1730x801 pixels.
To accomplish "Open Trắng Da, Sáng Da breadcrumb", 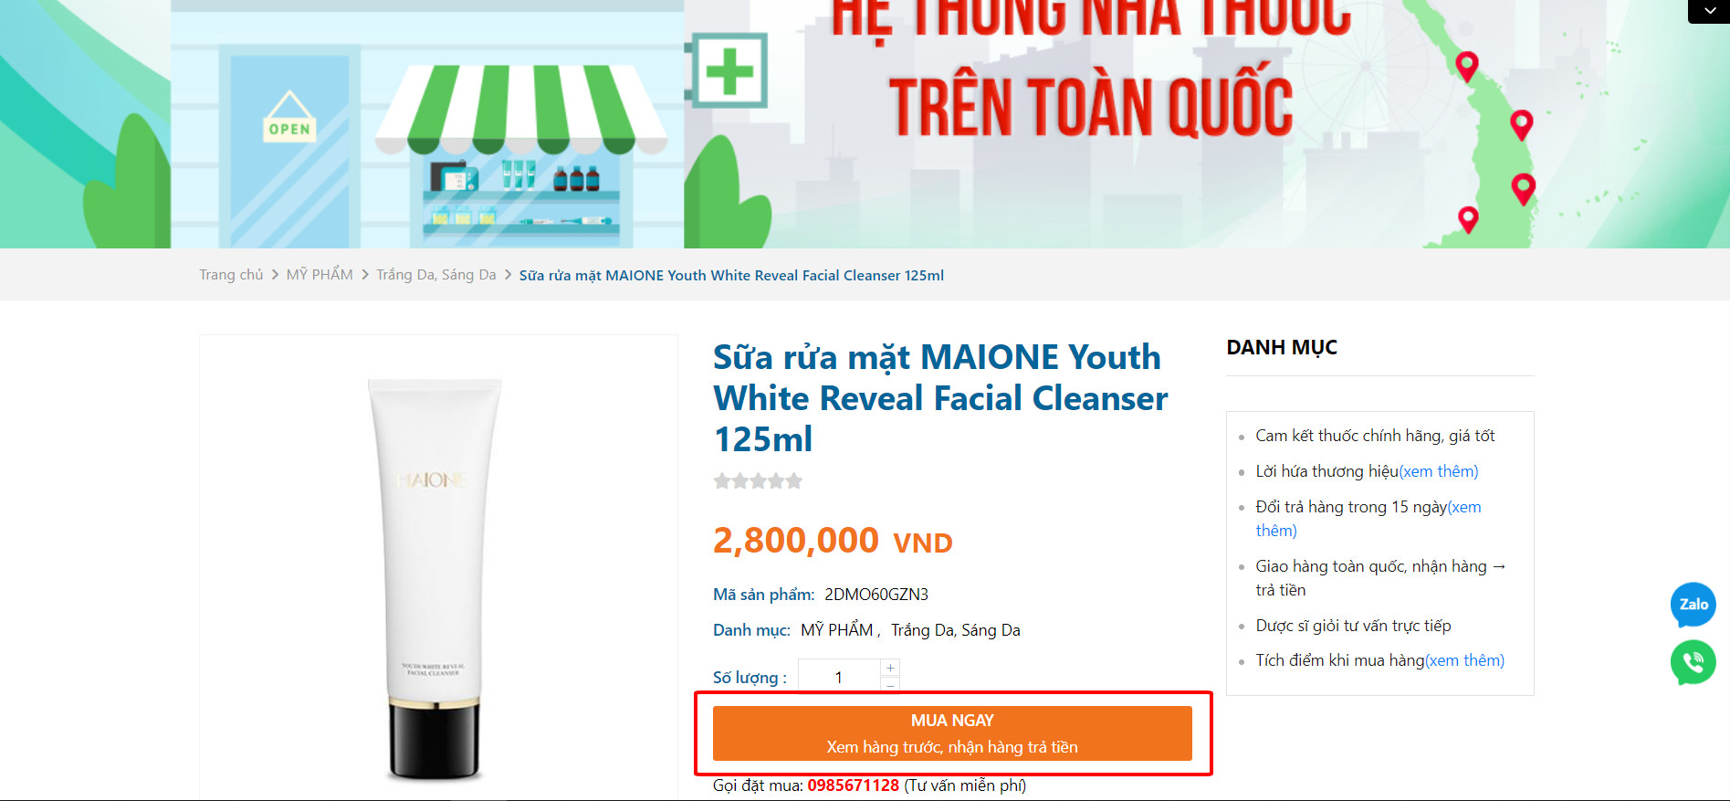I will 436,275.
